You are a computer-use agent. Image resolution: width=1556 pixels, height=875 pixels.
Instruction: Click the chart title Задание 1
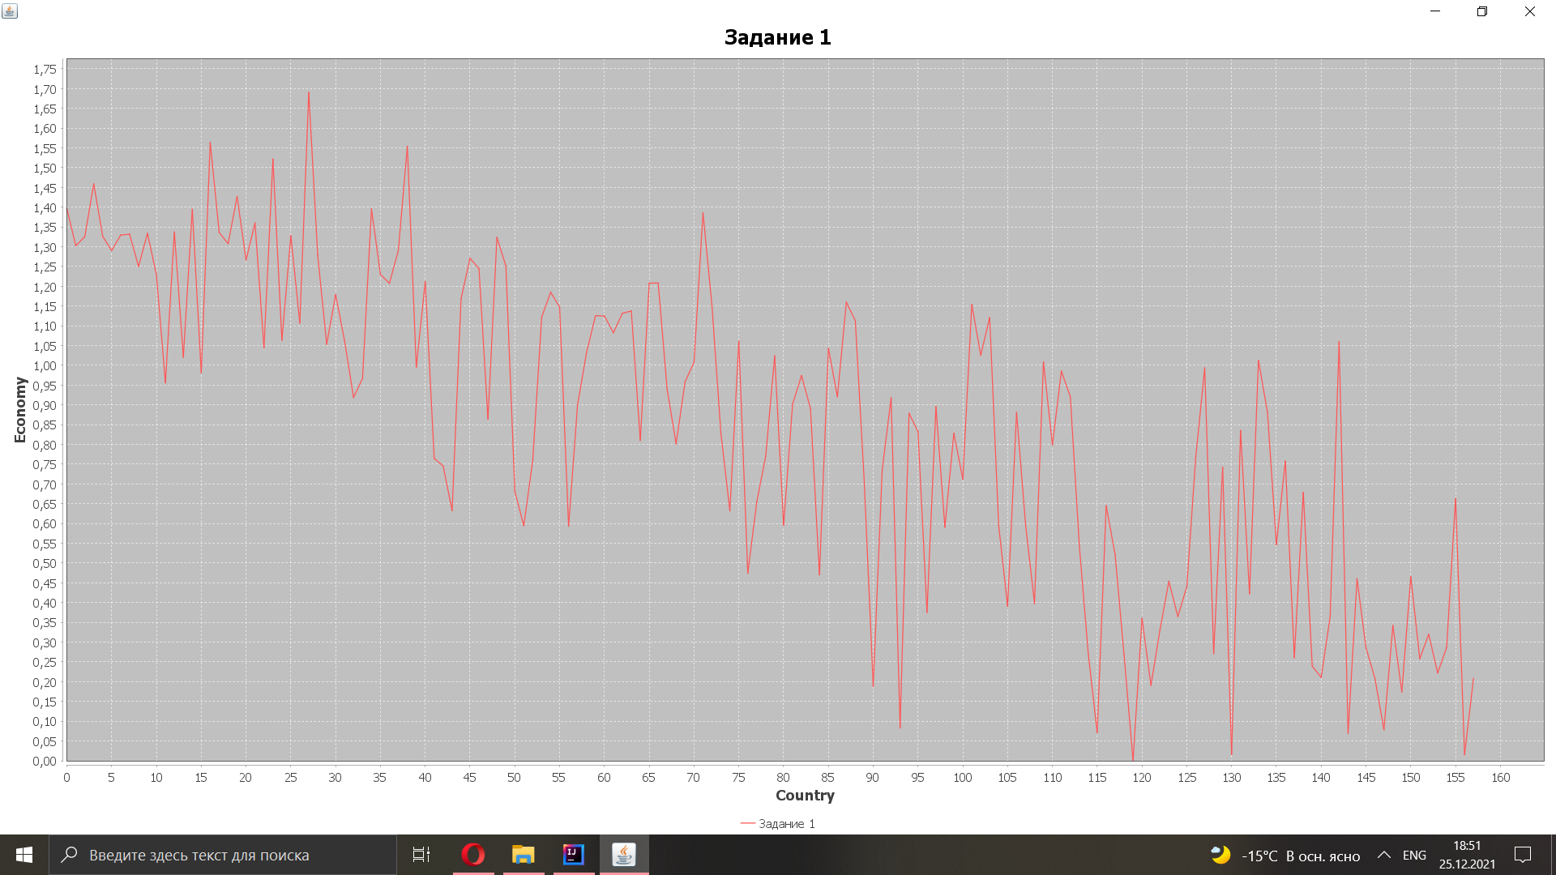[x=777, y=37]
